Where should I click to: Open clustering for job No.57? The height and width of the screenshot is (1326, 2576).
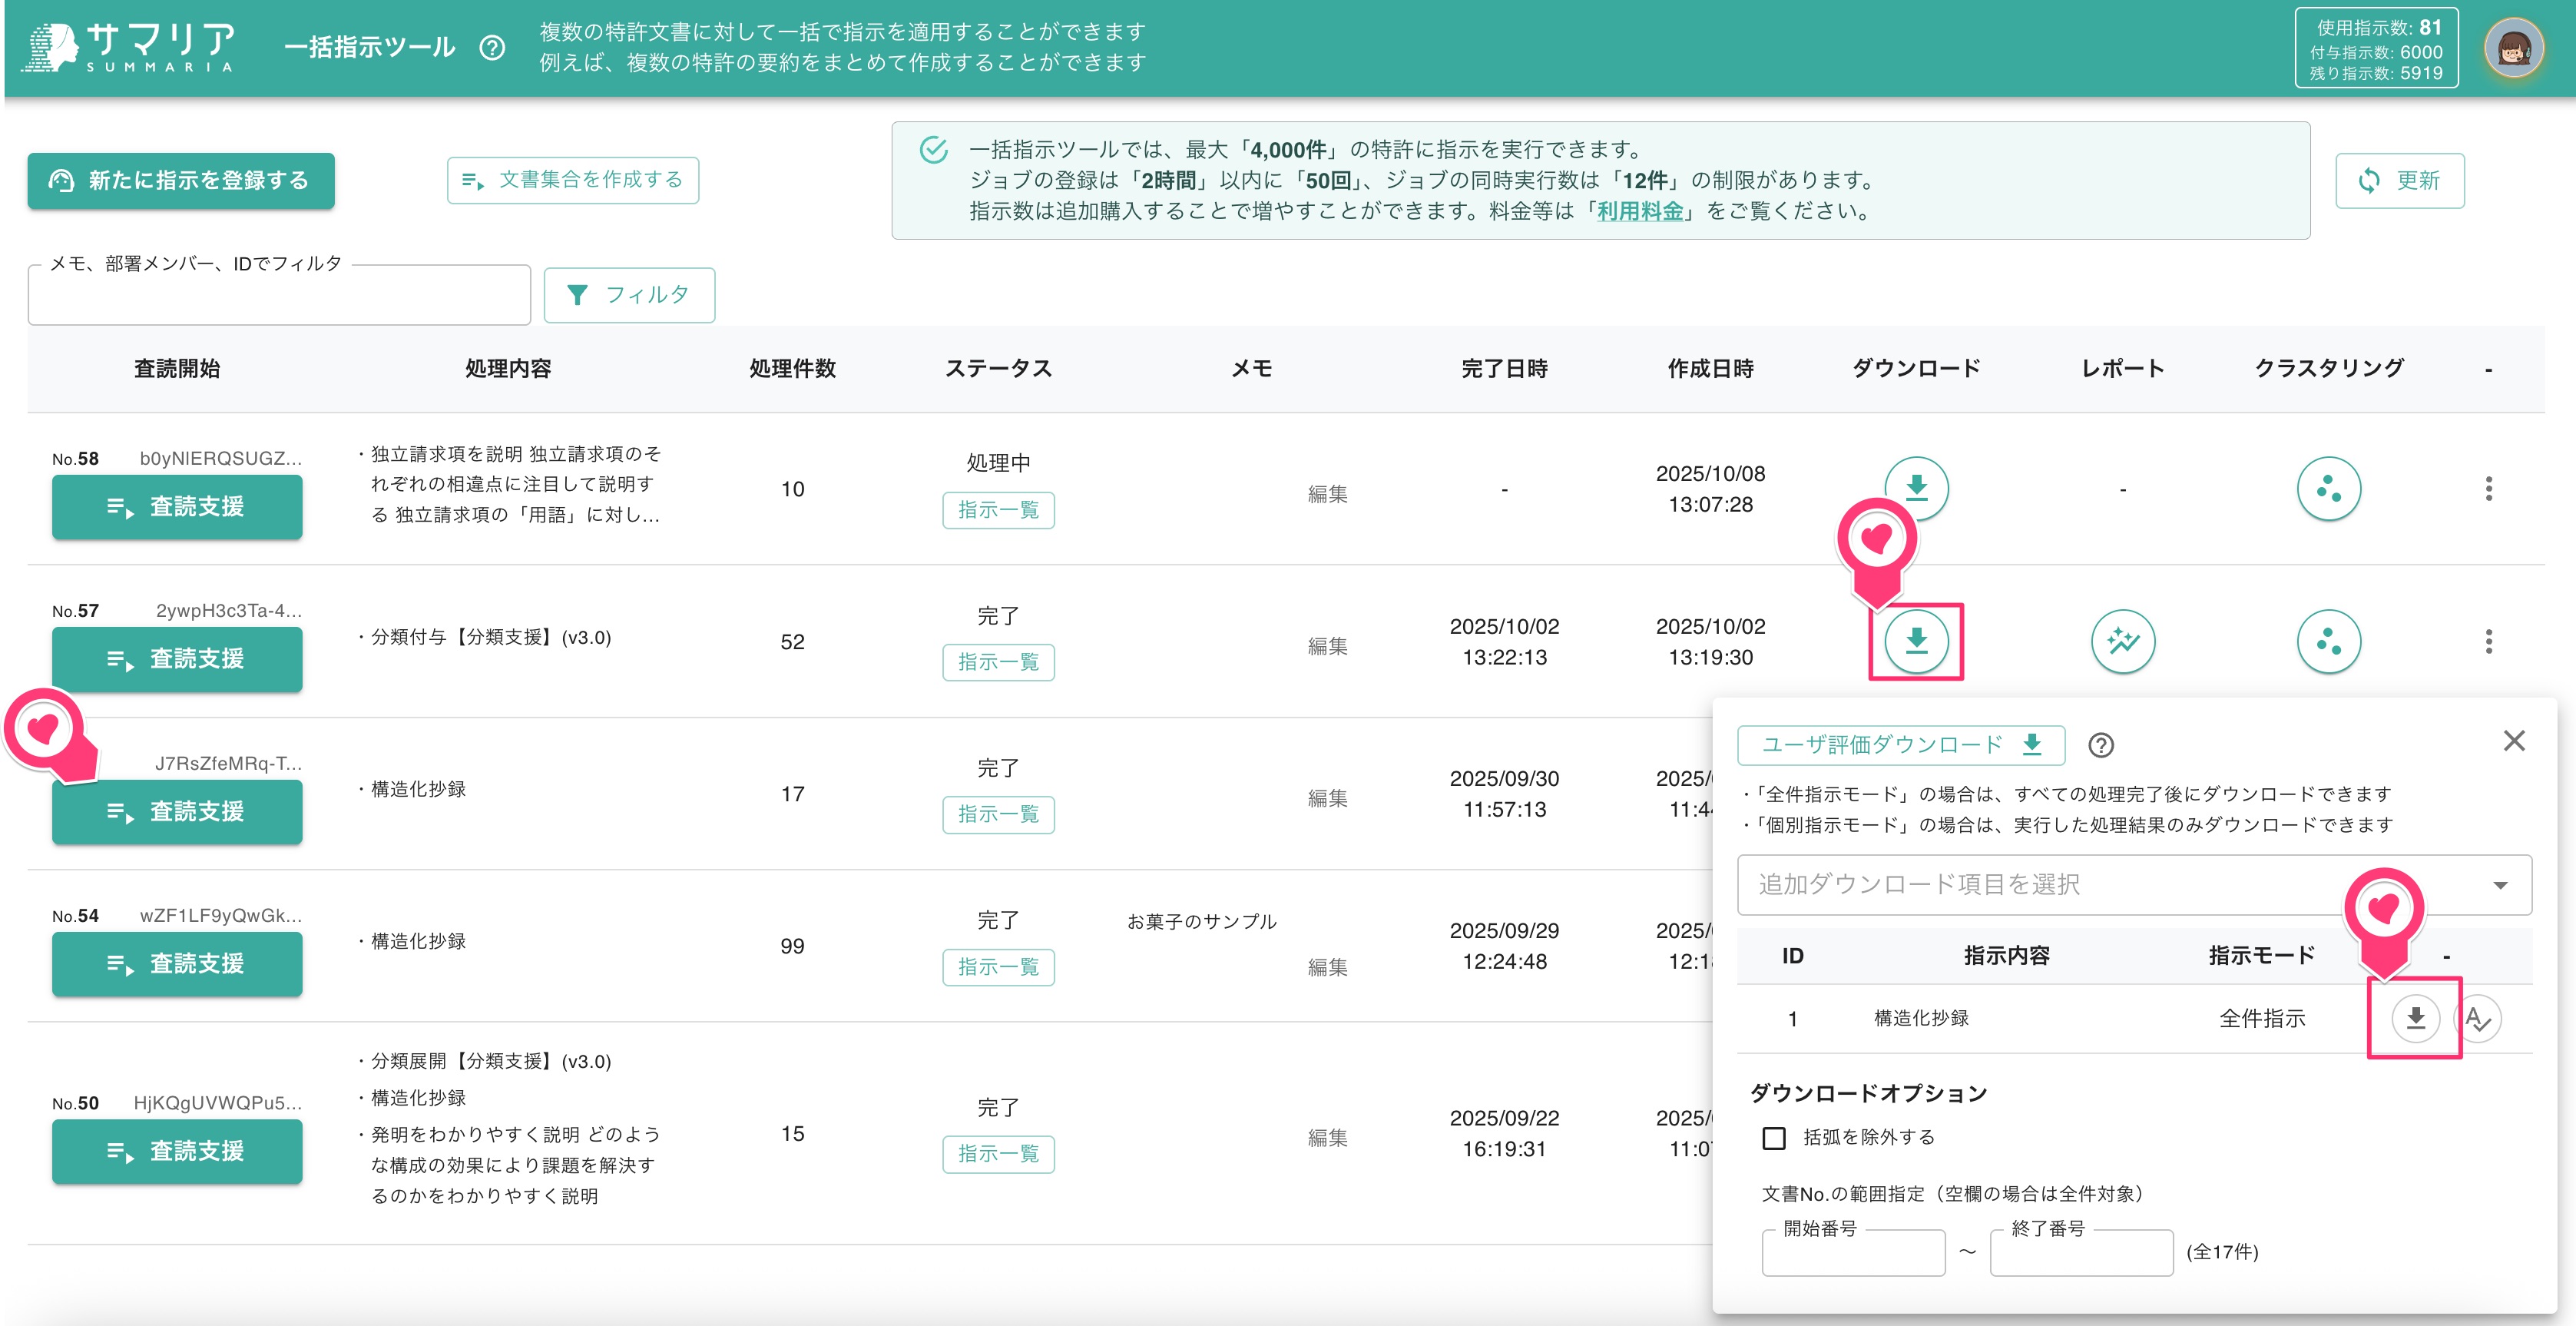[2328, 641]
